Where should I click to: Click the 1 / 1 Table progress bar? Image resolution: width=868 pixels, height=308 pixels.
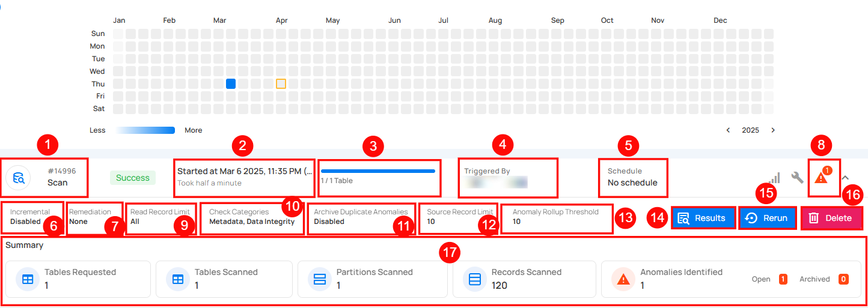pyautogui.click(x=377, y=171)
